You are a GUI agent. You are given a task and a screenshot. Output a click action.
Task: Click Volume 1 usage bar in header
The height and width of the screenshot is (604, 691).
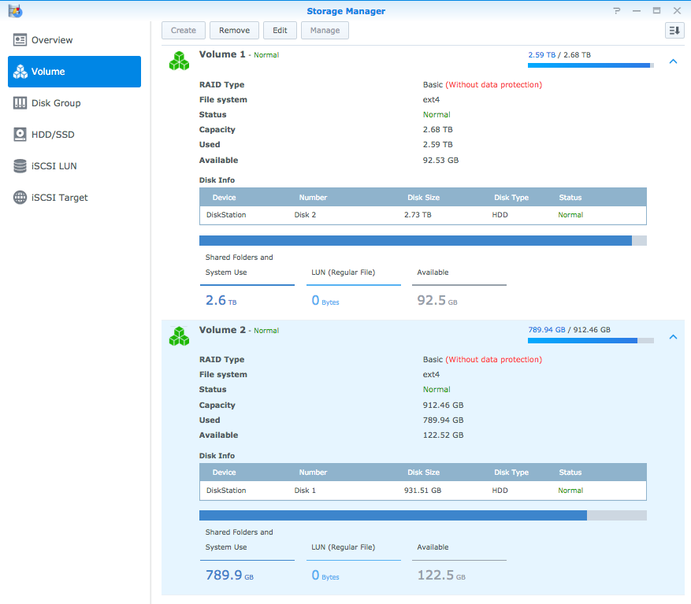tap(590, 65)
